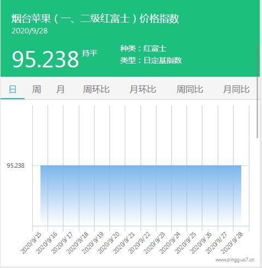Screen dimensions: 262x268
Task: Click the 2020/9/15 x-axis date label
Action: (31, 243)
